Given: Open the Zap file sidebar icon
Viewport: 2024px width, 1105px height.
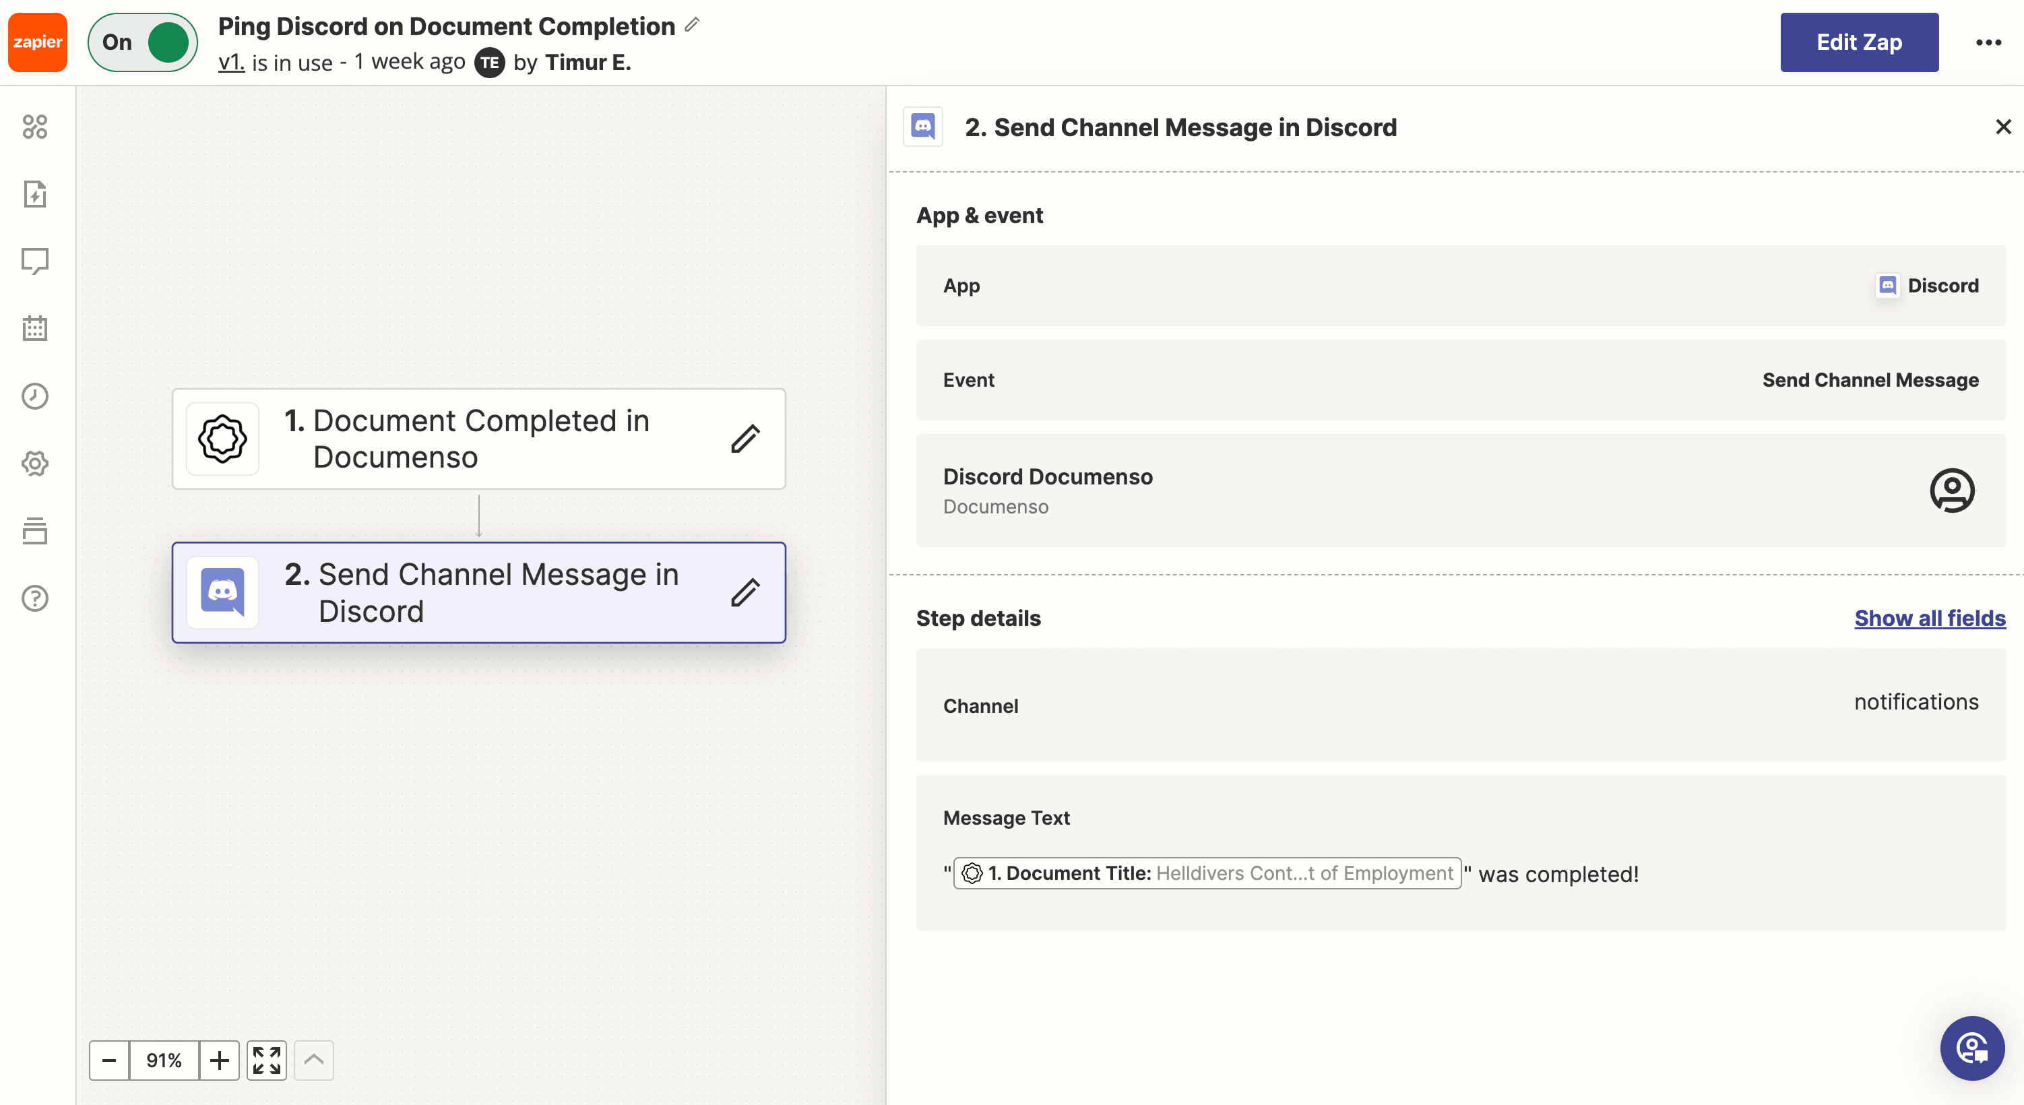Looking at the screenshot, I should tap(35, 193).
